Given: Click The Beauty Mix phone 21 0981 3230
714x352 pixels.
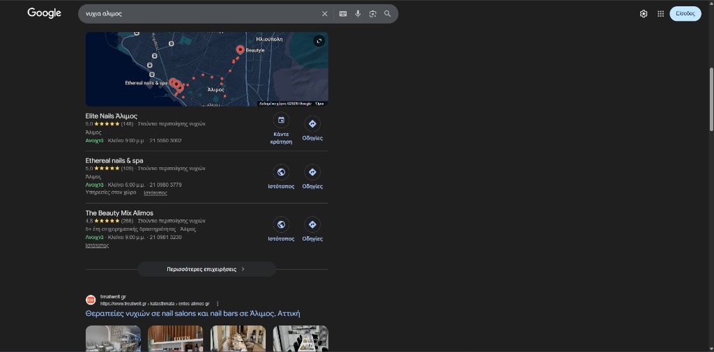Looking at the screenshot, I should coord(165,237).
